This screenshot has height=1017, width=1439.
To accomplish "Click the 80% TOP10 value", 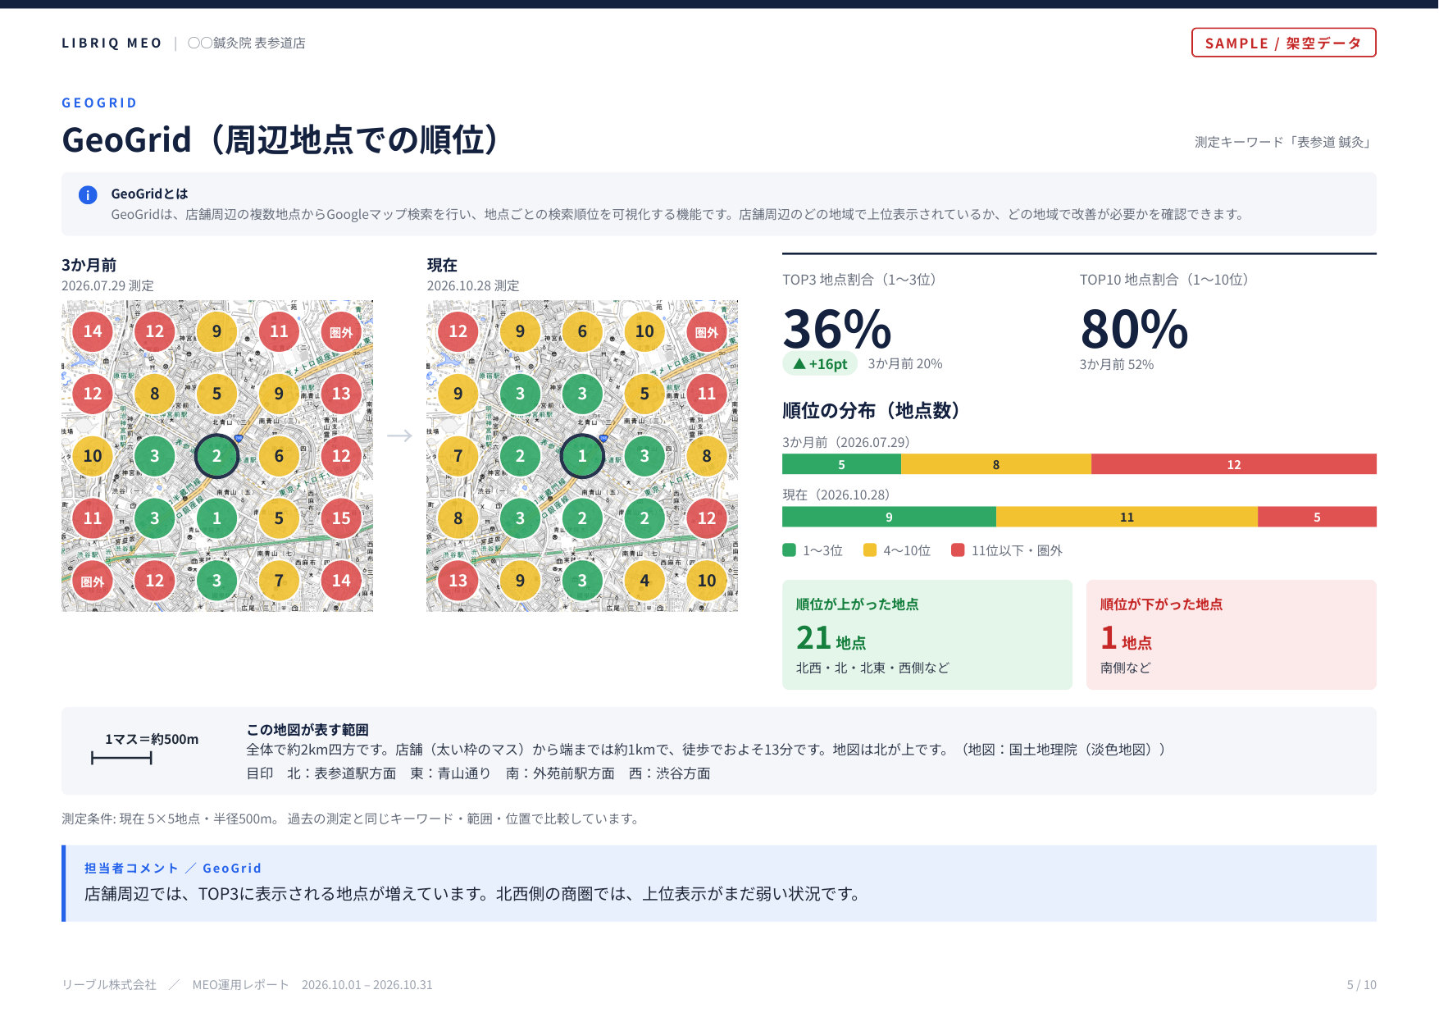I will pyautogui.click(x=1134, y=329).
